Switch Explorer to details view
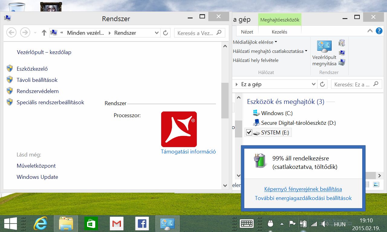The height and width of the screenshot is (232, 387). 368,184
